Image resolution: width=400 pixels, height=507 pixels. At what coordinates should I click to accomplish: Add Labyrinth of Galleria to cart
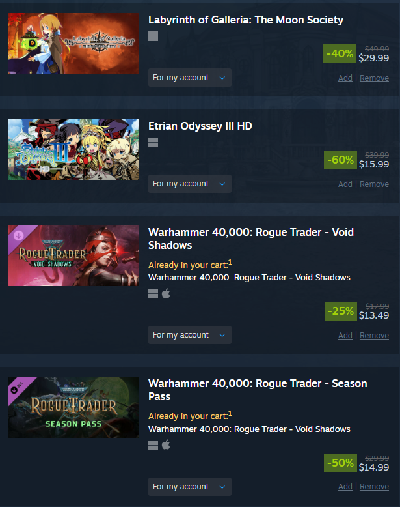coord(345,78)
